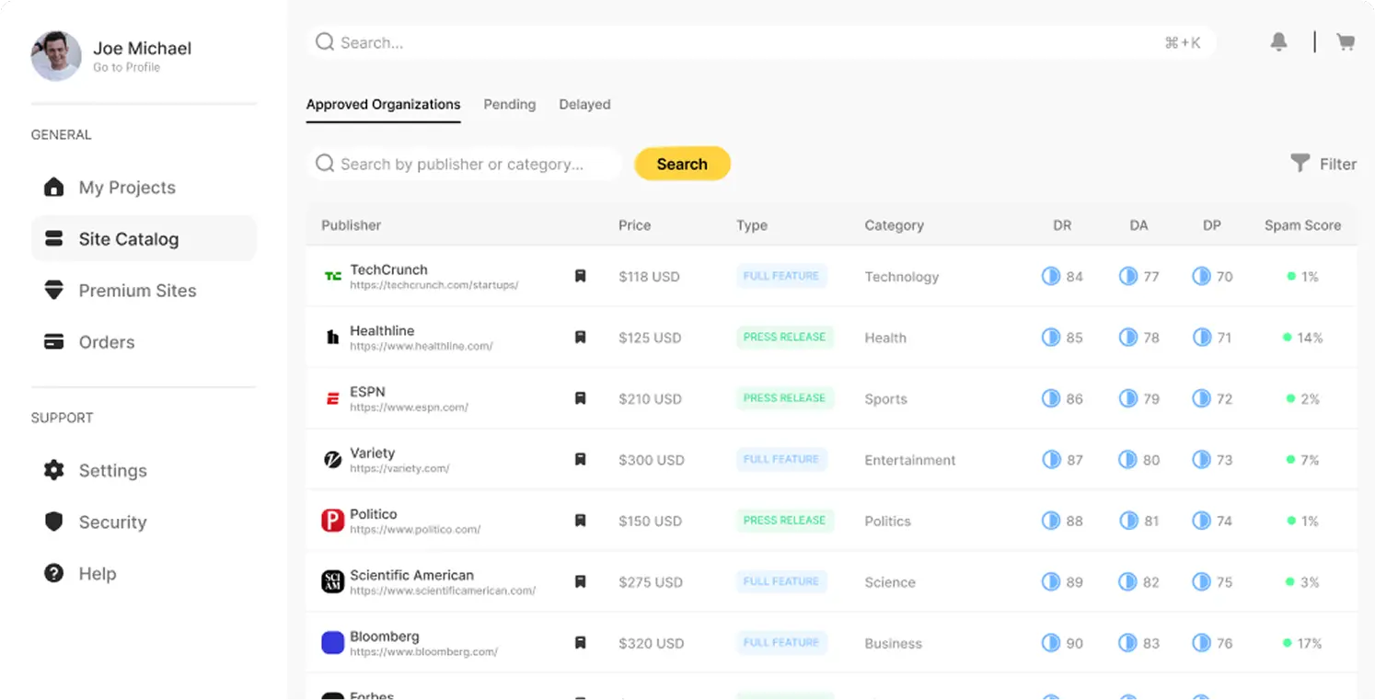
Task: Bookmark the Variety row
Action: coord(580,459)
